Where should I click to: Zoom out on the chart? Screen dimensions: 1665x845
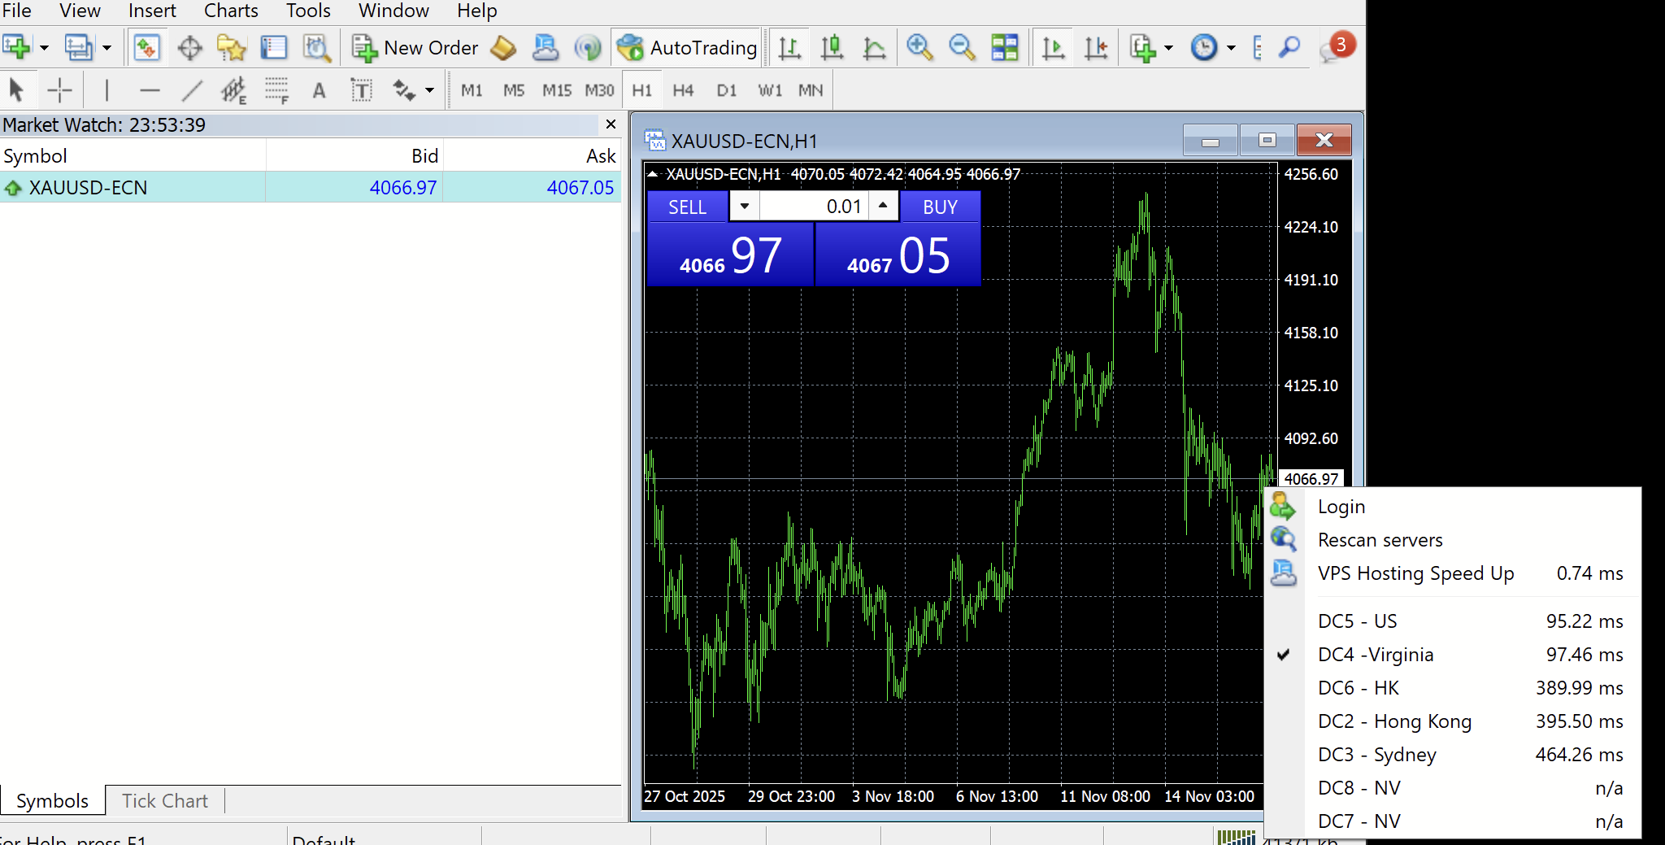point(962,47)
